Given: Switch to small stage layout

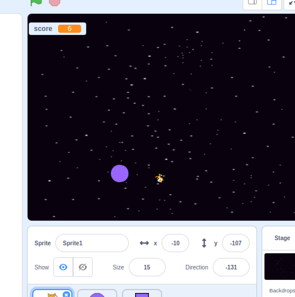Looking at the screenshot, I should pyautogui.click(x=252, y=3).
